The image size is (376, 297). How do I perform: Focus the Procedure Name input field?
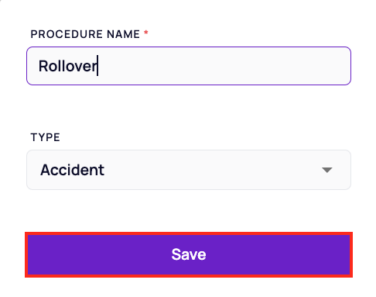coord(189,66)
